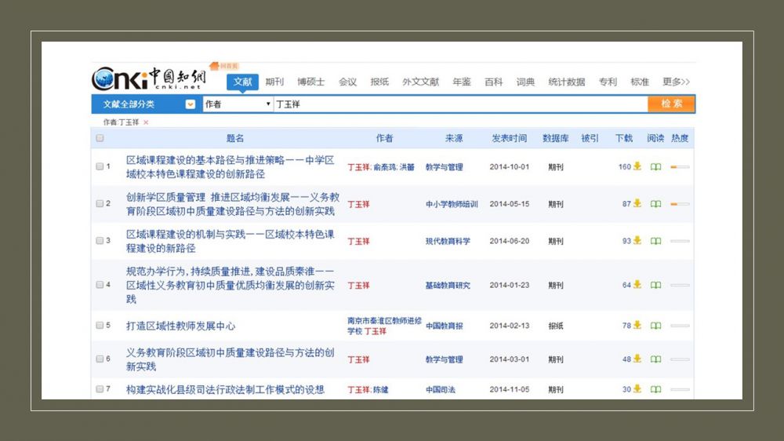Remove the 作者:丁玉祥 filter with red x
This screenshot has width=784, height=441.
[x=146, y=122]
